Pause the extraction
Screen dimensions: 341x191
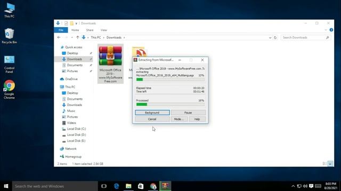point(188,112)
